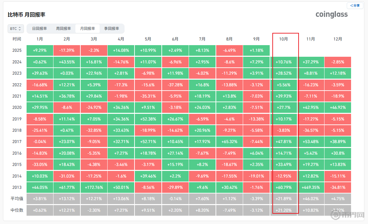The height and width of the screenshot is (224, 368).
Task: Click the -37.28% cell for June 2022
Action: click(175, 85)
